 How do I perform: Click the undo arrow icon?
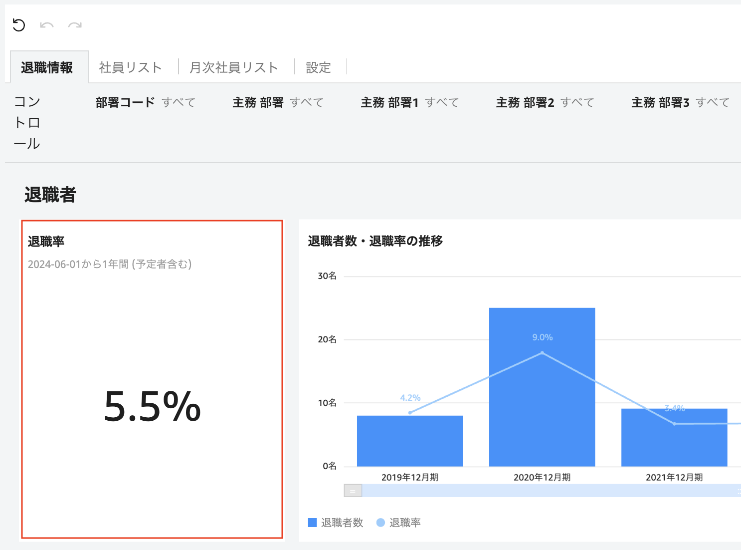pos(47,25)
